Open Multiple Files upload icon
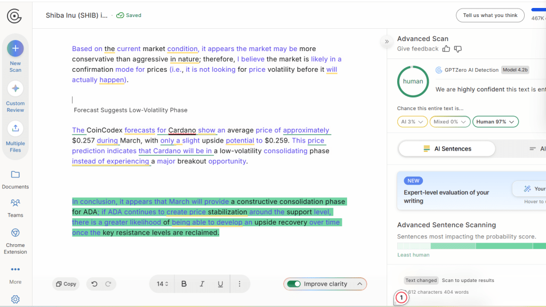The width and height of the screenshot is (546, 307). 15,129
